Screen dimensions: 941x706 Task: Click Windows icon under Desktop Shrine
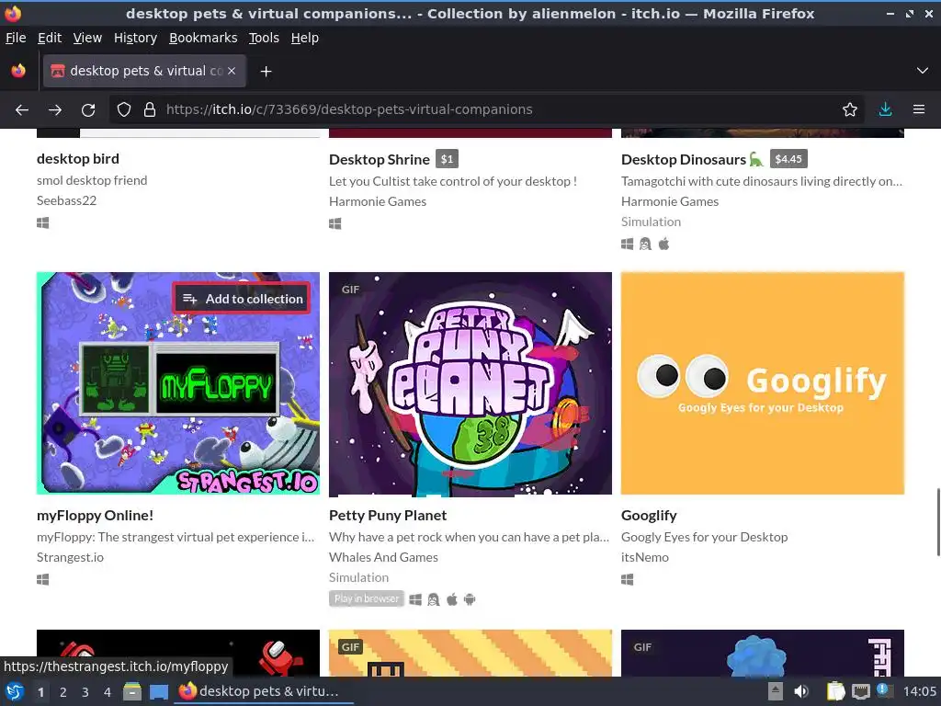click(x=334, y=224)
